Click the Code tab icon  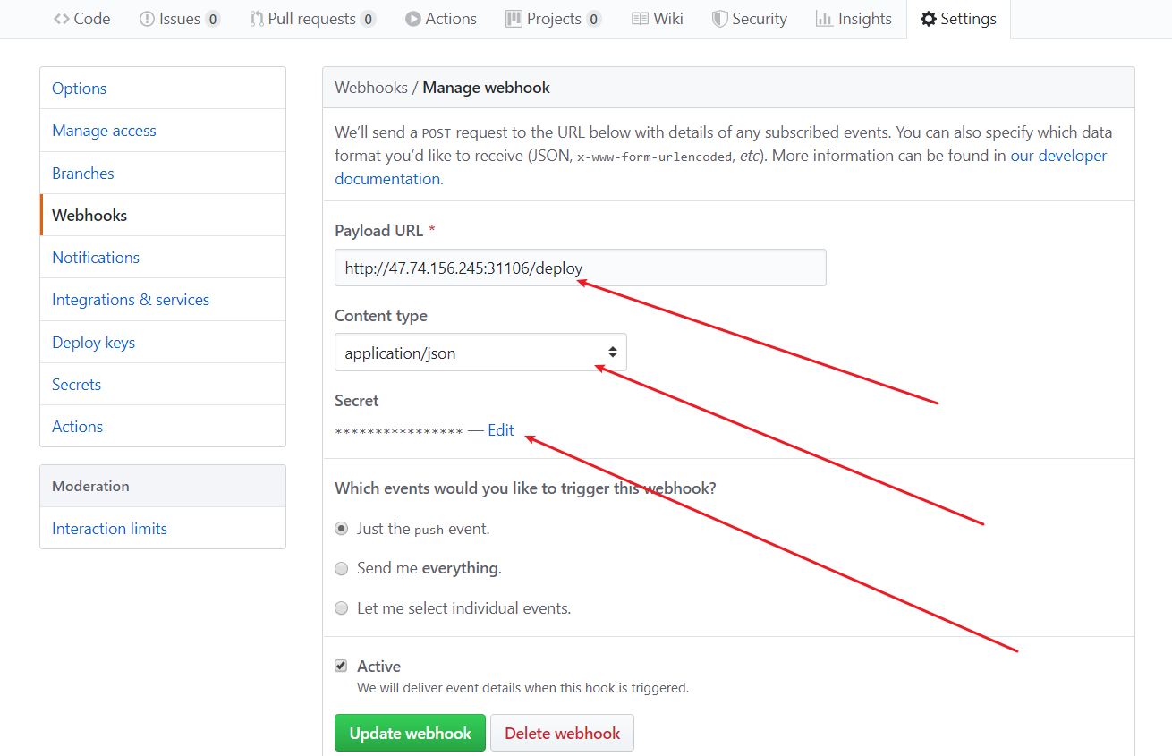point(60,18)
